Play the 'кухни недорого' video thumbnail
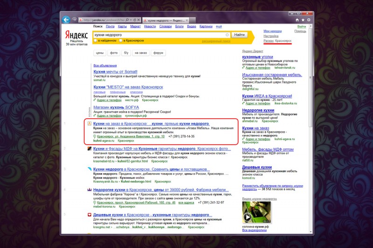 pyautogui.click(x=256, y=212)
